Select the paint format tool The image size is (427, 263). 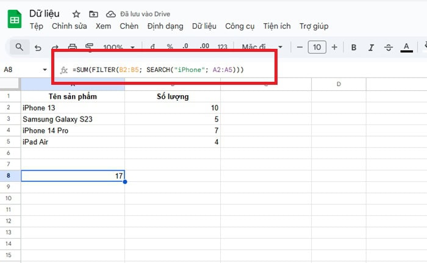point(90,47)
